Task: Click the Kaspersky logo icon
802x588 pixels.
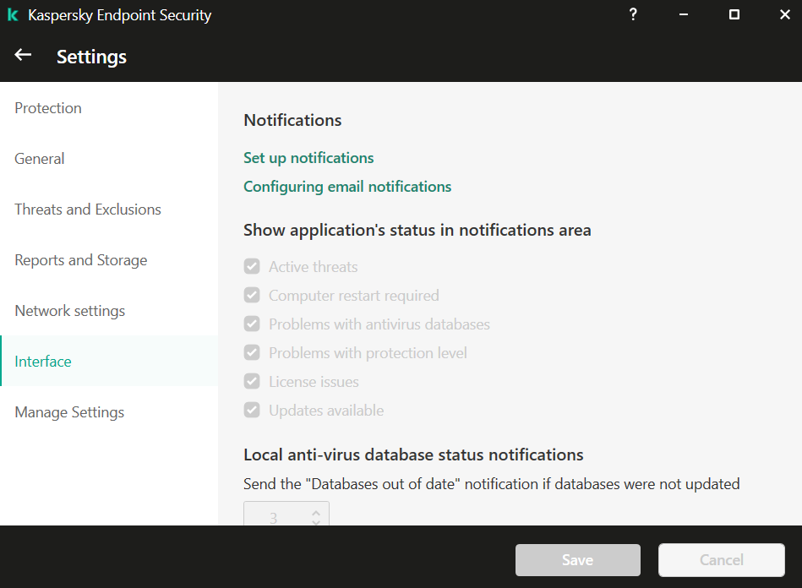Action: point(13,15)
